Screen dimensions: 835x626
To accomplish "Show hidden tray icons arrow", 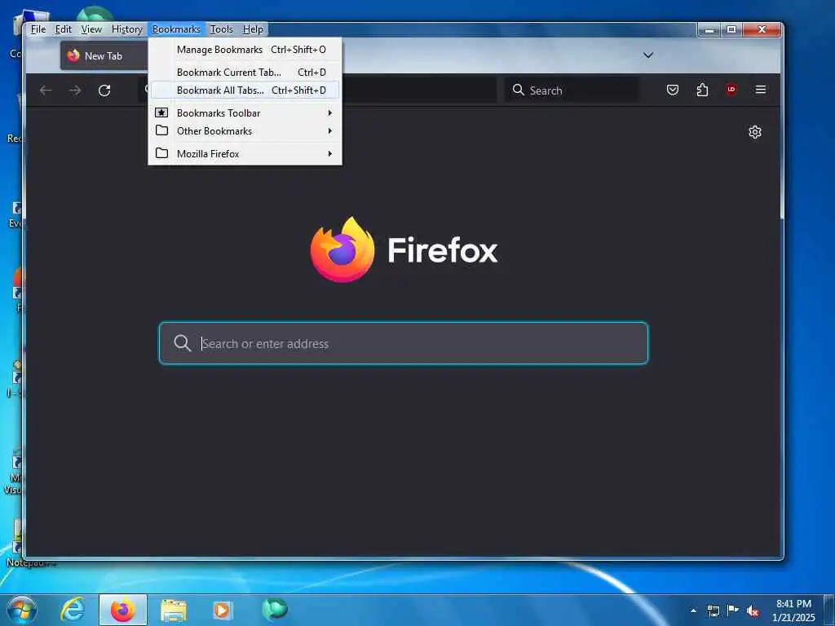I will 693,611.
